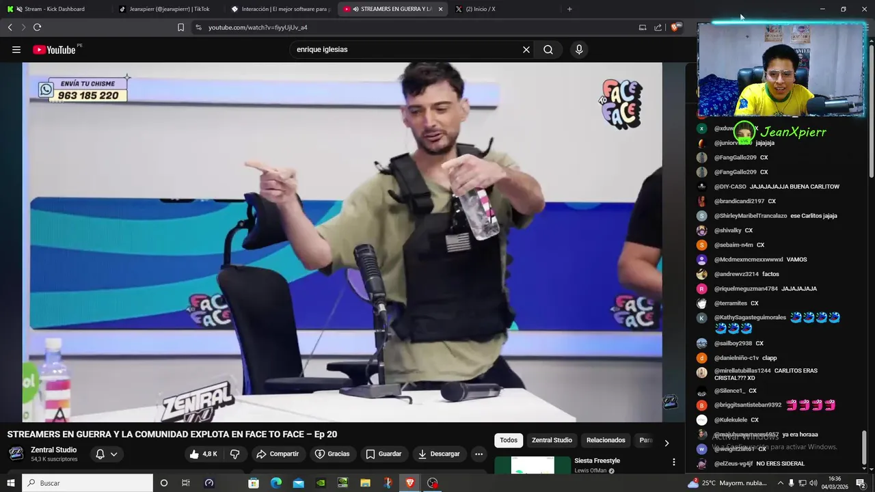The image size is (875, 492).
Task: Switch to Brave browser on taskbar
Action: [x=410, y=483]
